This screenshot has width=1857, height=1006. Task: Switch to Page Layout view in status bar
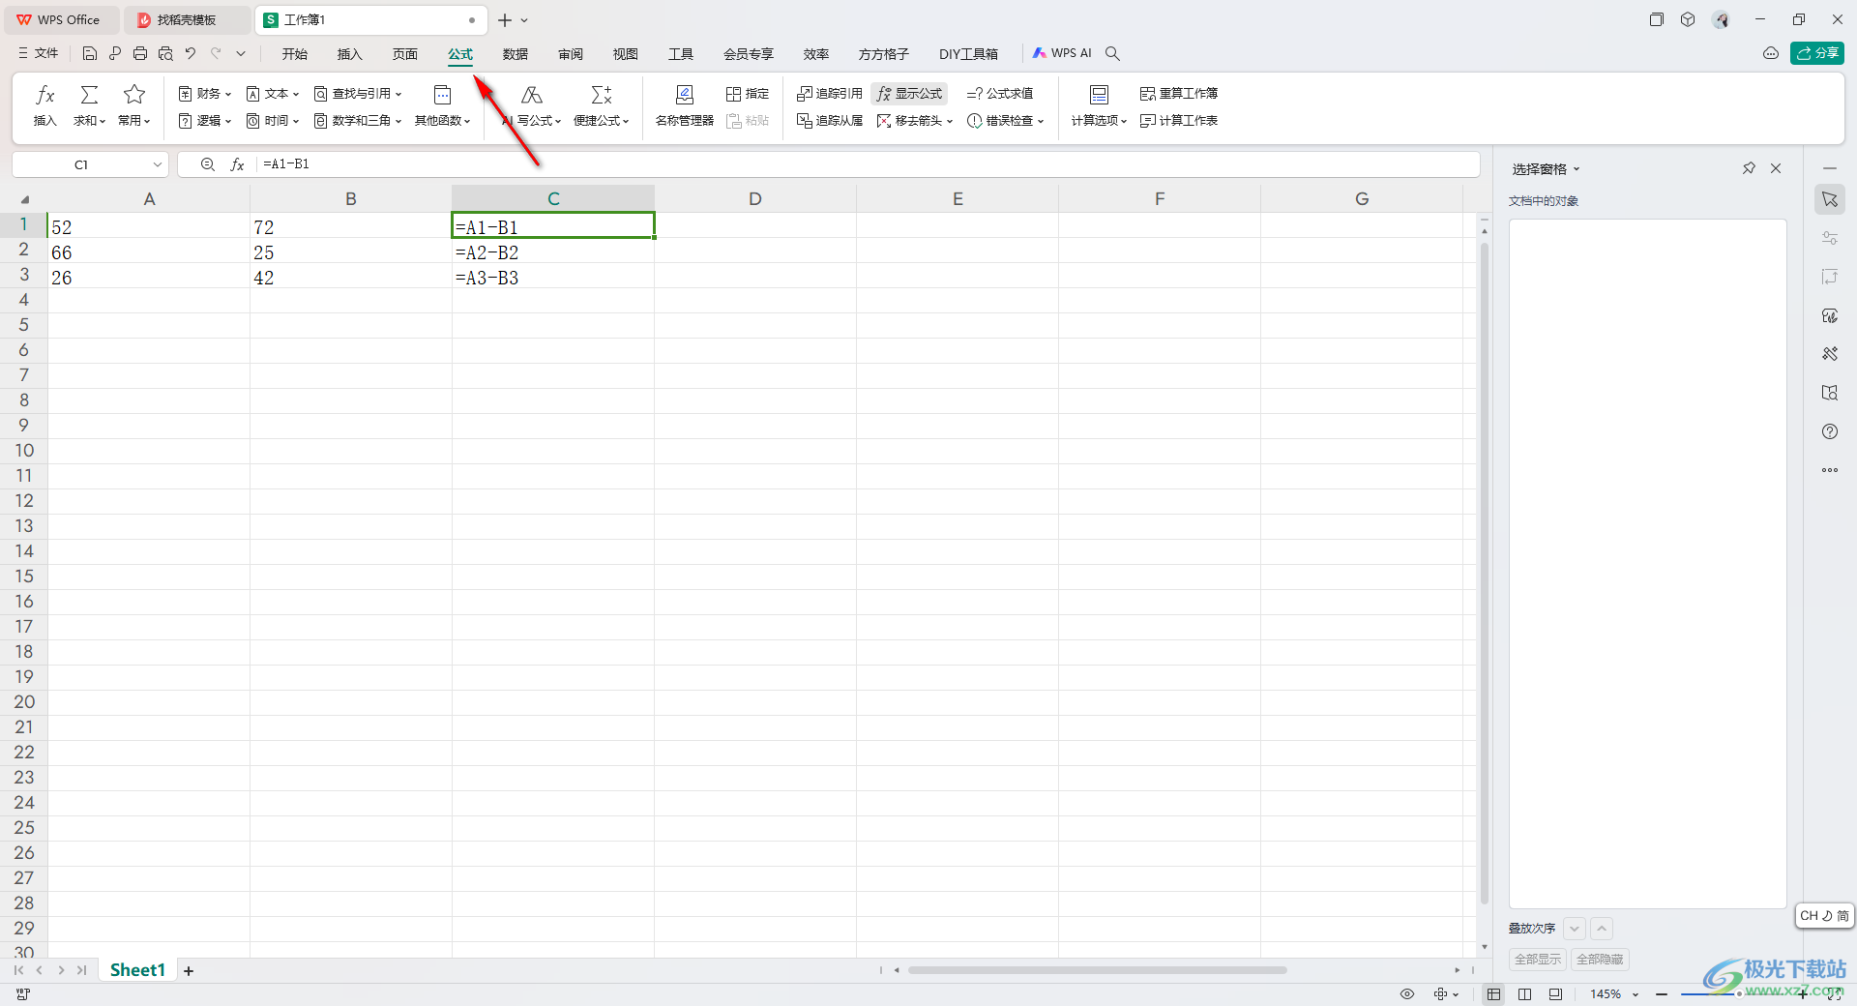pos(1525,994)
